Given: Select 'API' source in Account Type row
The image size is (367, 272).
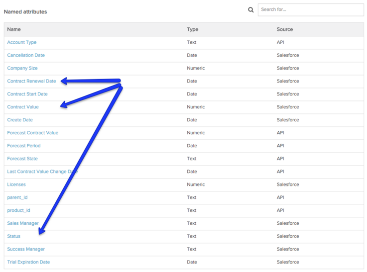Looking at the screenshot, I should click(280, 42).
